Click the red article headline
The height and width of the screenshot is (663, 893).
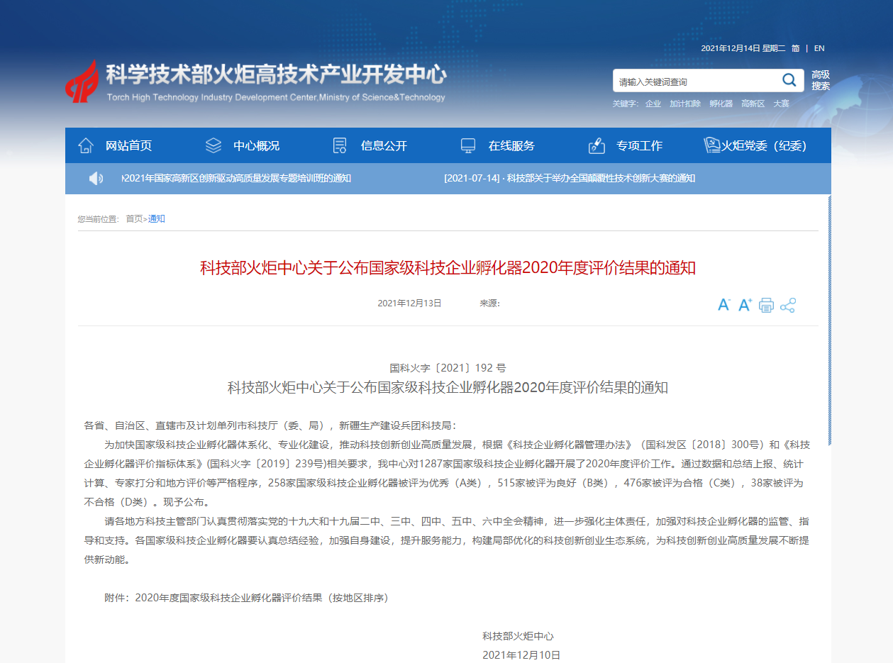point(448,268)
